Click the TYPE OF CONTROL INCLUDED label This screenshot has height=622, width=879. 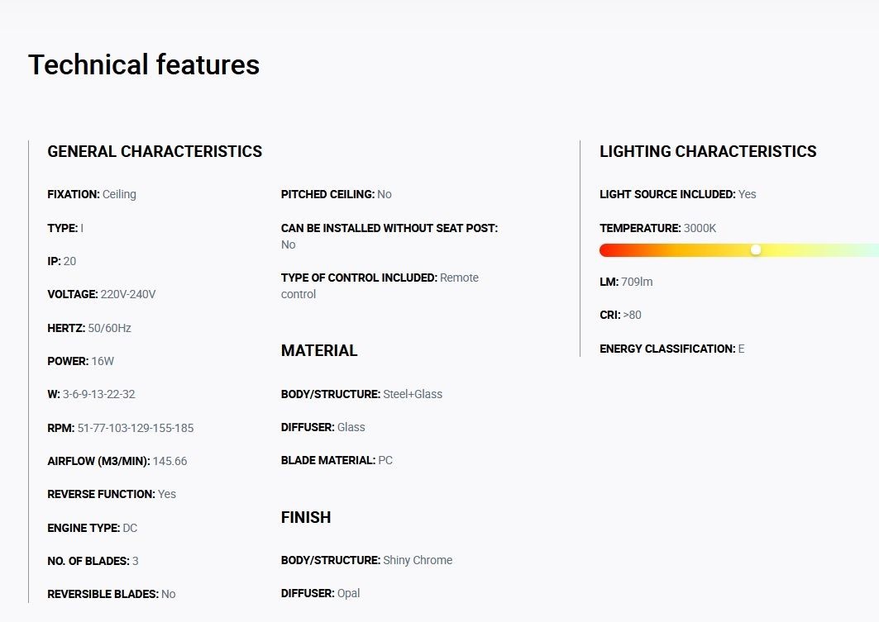pyautogui.click(x=359, y=278)
